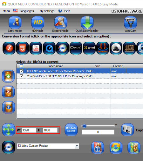Image resolution: width=143 pixels, height=161 pixels.
Task: Open Expert Mode tools icon
Action: [x=61, y=22]
